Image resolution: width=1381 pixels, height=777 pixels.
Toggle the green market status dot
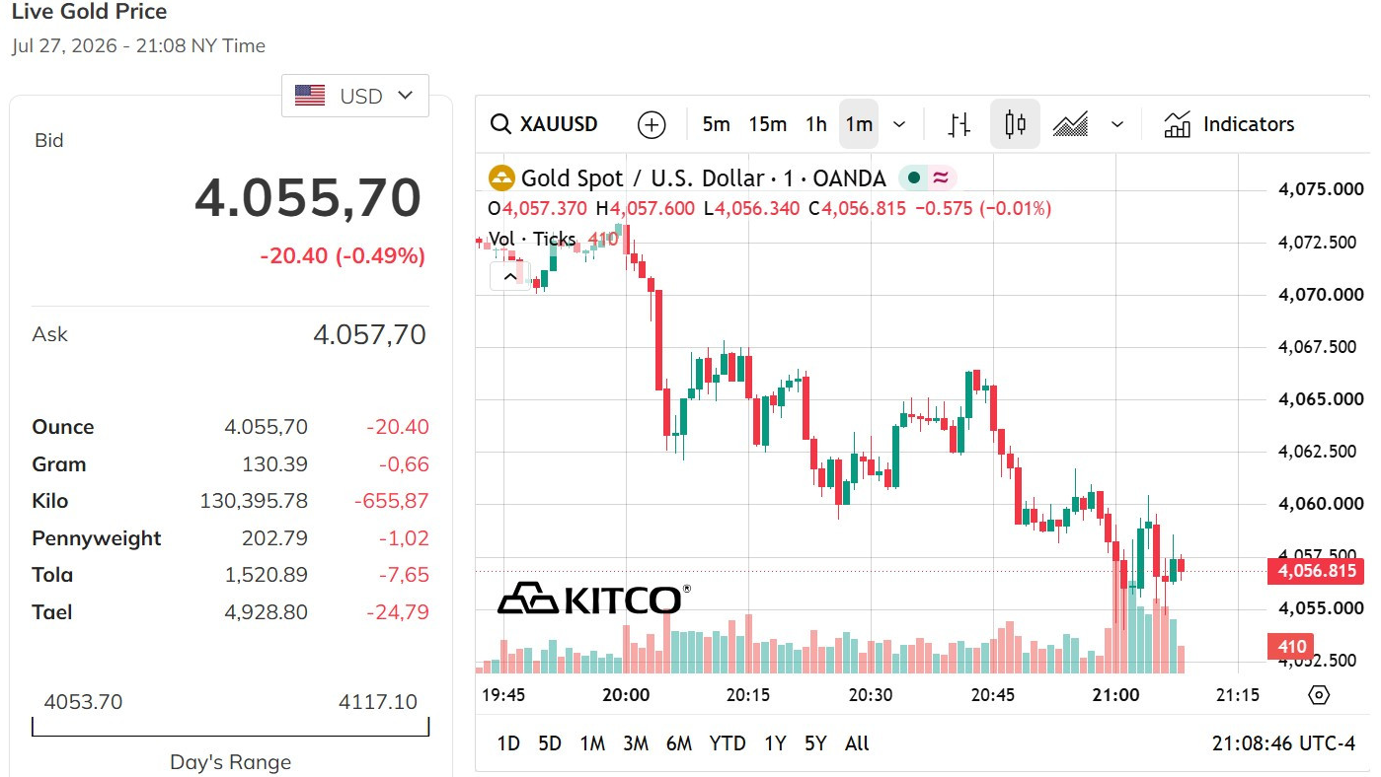[914, 178]
